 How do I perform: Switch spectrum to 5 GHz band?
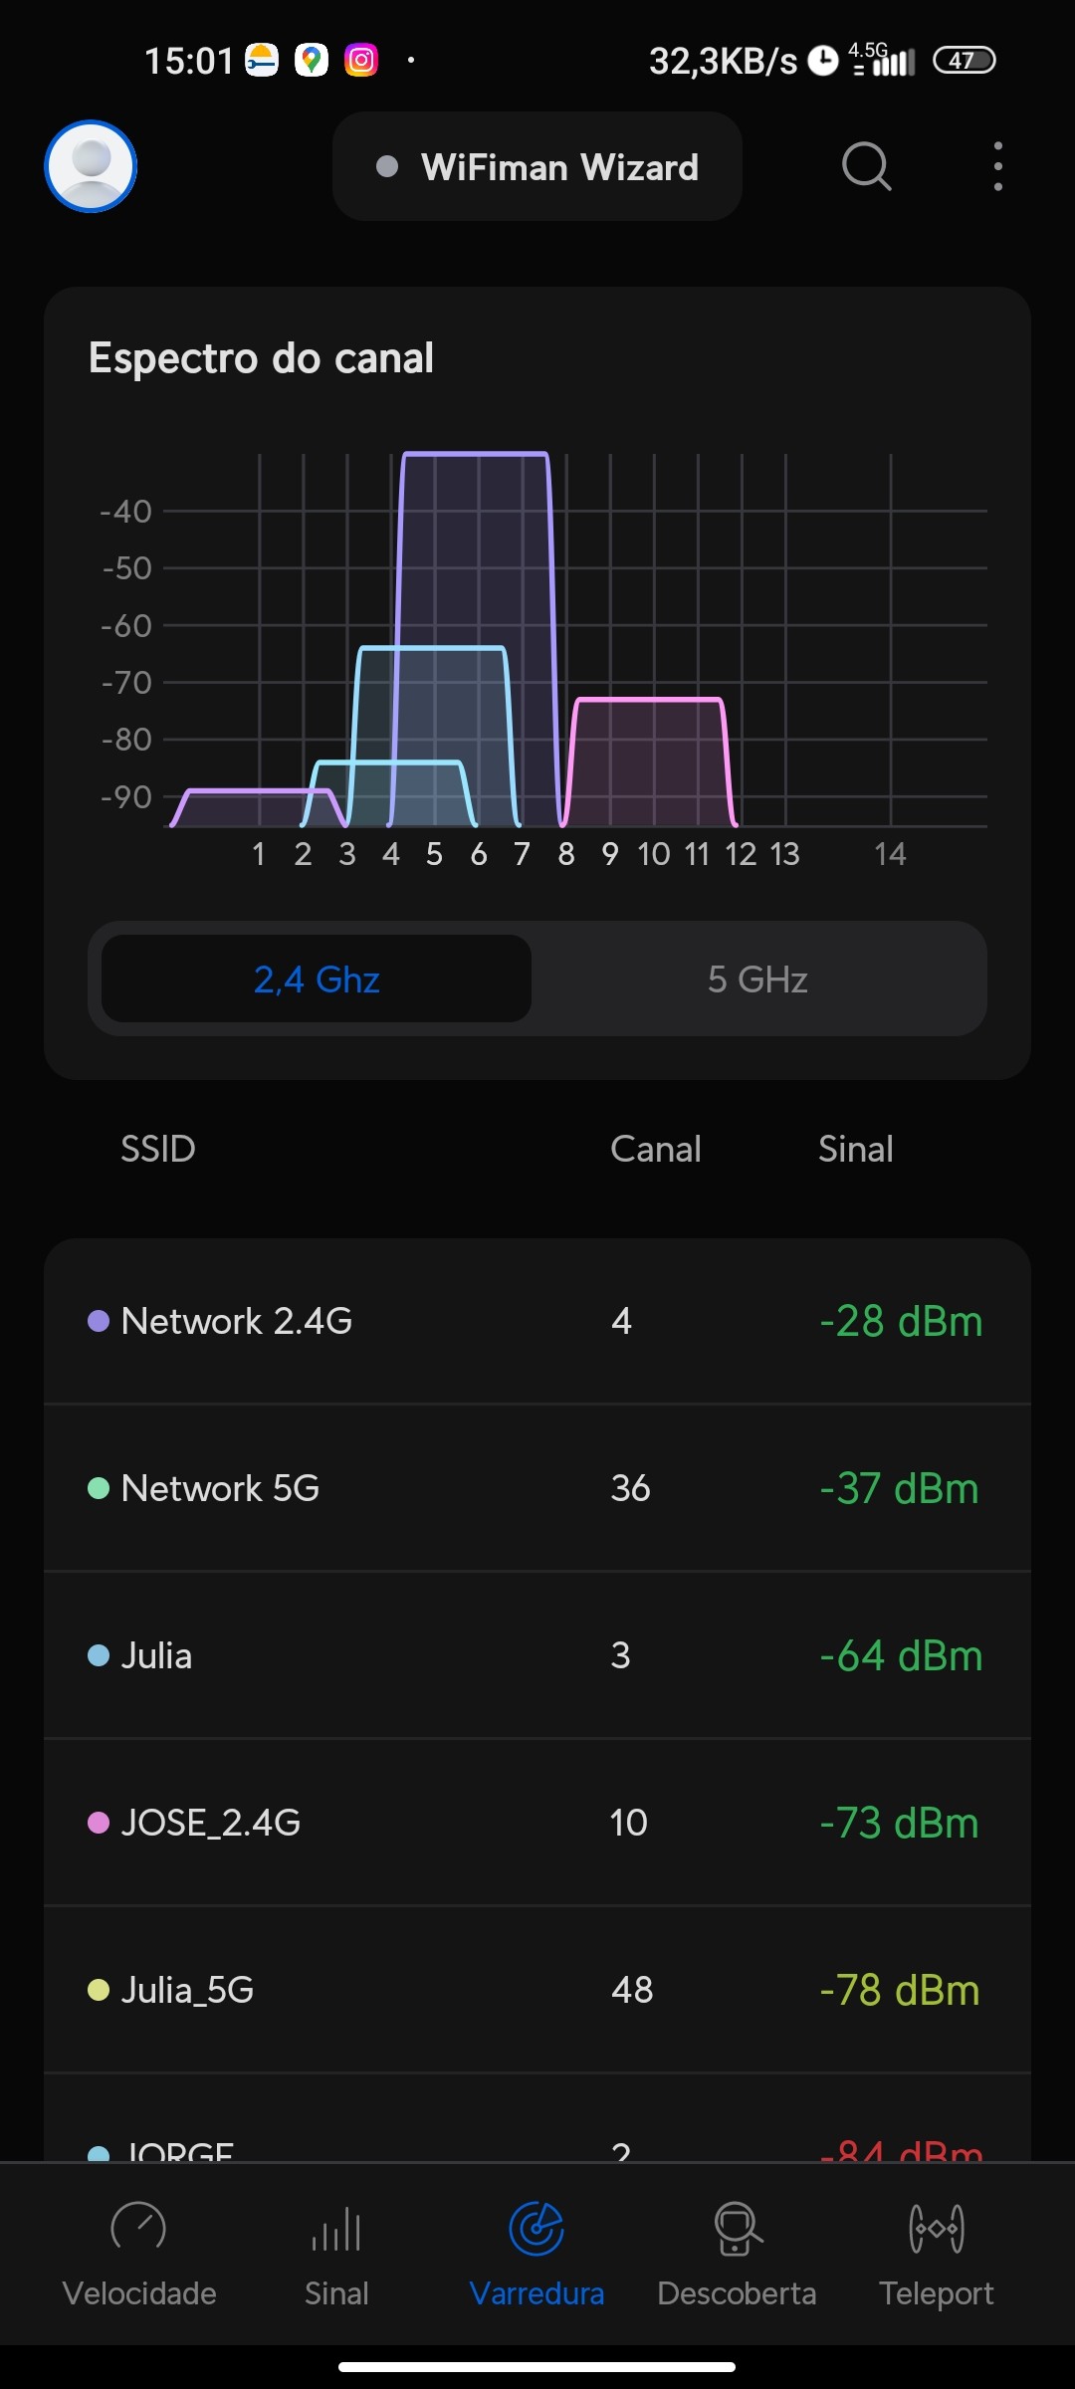click(757, 979)
